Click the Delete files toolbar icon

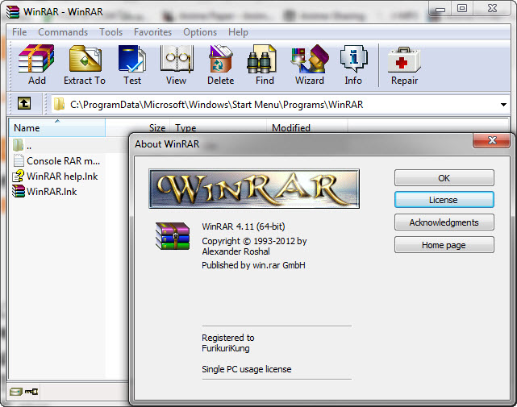pos(220,65)
